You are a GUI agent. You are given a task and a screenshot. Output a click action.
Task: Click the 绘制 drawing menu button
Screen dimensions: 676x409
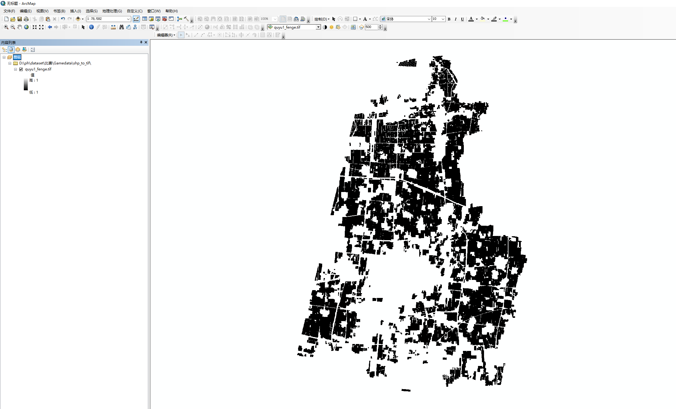click(321, 19)
